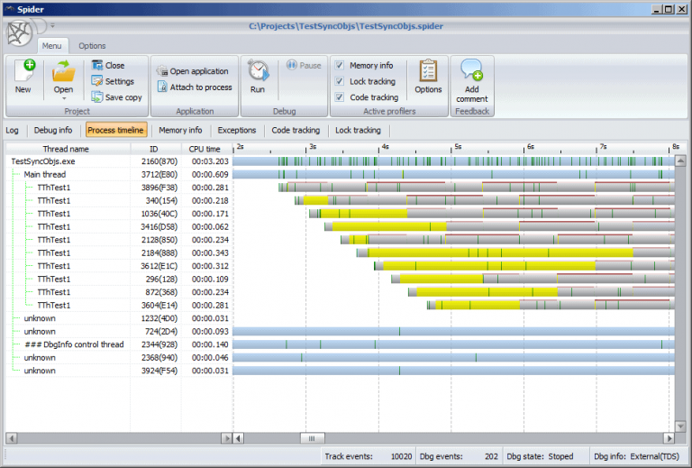The height and width of the screenshot is (468, 692).
Task: Click the horizontal timeline scrollbar
Action: point(451,438)
